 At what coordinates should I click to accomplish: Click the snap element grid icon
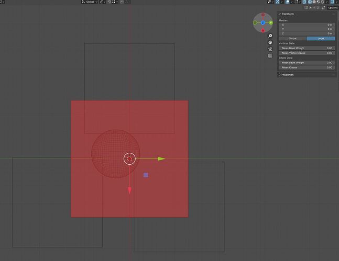(114, 2)
